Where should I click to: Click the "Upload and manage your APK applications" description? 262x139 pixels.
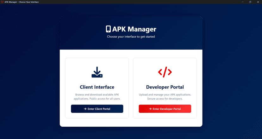point(165,97)
